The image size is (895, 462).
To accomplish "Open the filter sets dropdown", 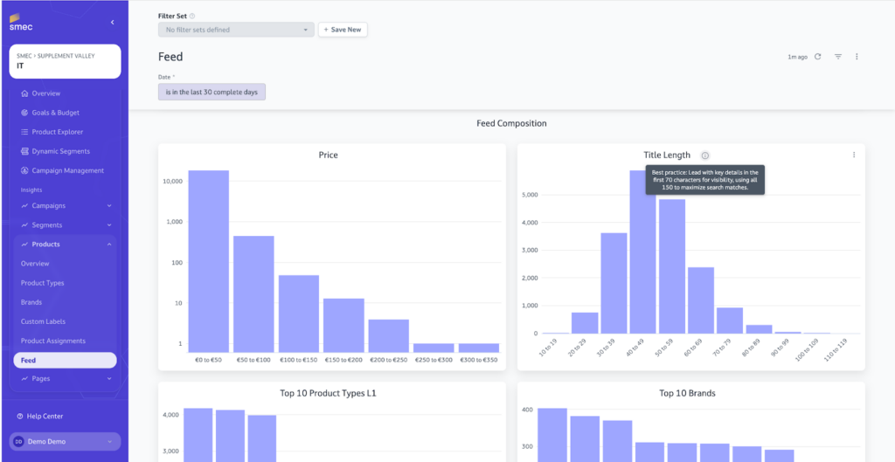I will pyautogui.click(x=235, y=30).
